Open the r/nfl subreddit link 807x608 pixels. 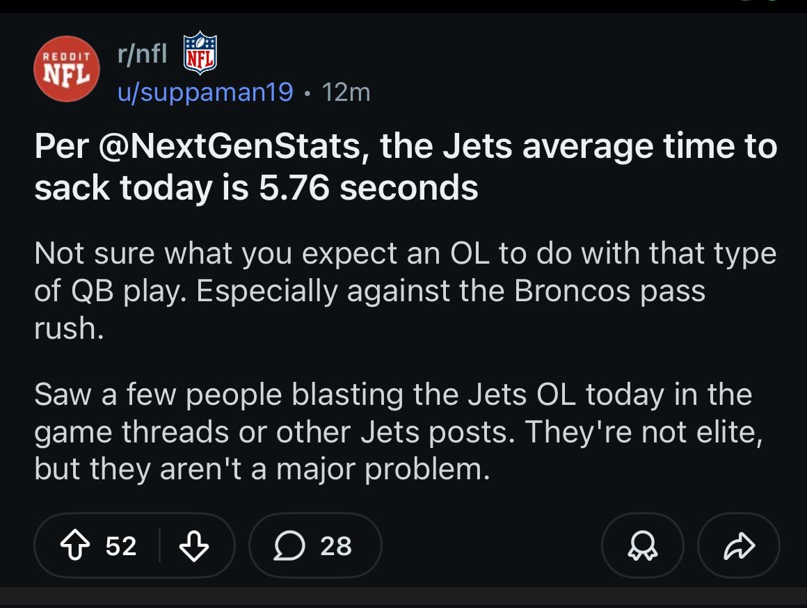tap(142, 54)
